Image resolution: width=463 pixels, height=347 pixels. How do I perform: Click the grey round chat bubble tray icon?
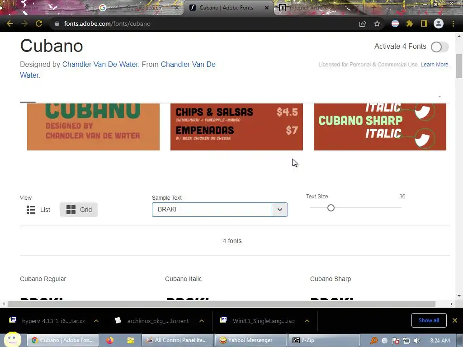[384, 341]
